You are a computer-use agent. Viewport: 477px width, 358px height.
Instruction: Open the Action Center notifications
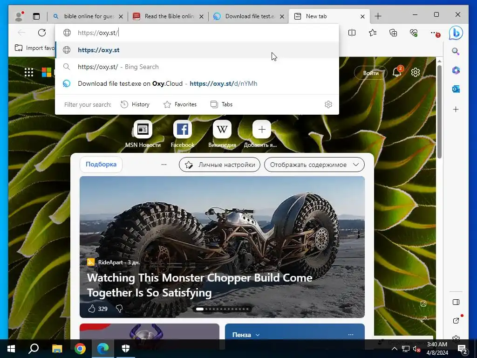[x=463, y=349]
